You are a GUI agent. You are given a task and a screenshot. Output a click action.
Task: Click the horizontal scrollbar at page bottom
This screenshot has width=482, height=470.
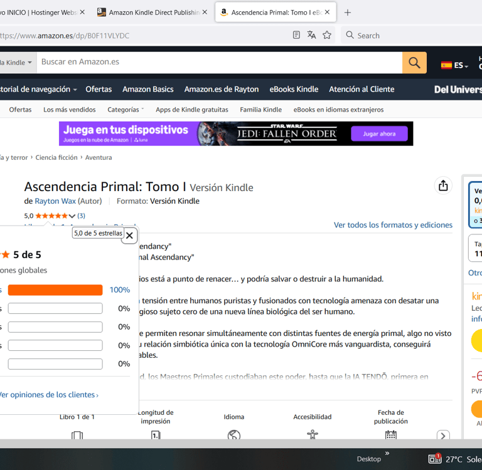(241, 443)
